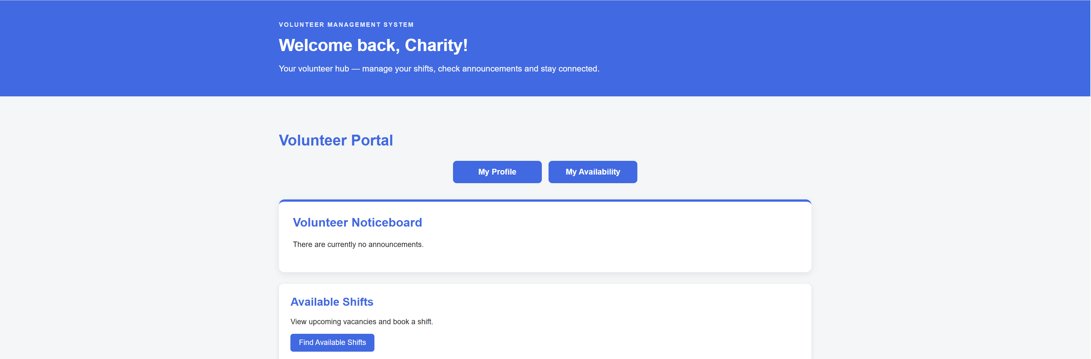Viewport: 1091px width, 359px height.
Task: Click the Volunteer Management System label
Action: [346, 25]
